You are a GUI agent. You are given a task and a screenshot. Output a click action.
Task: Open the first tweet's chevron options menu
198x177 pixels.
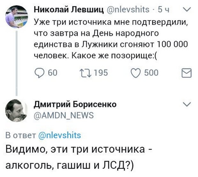coord(187,10)
